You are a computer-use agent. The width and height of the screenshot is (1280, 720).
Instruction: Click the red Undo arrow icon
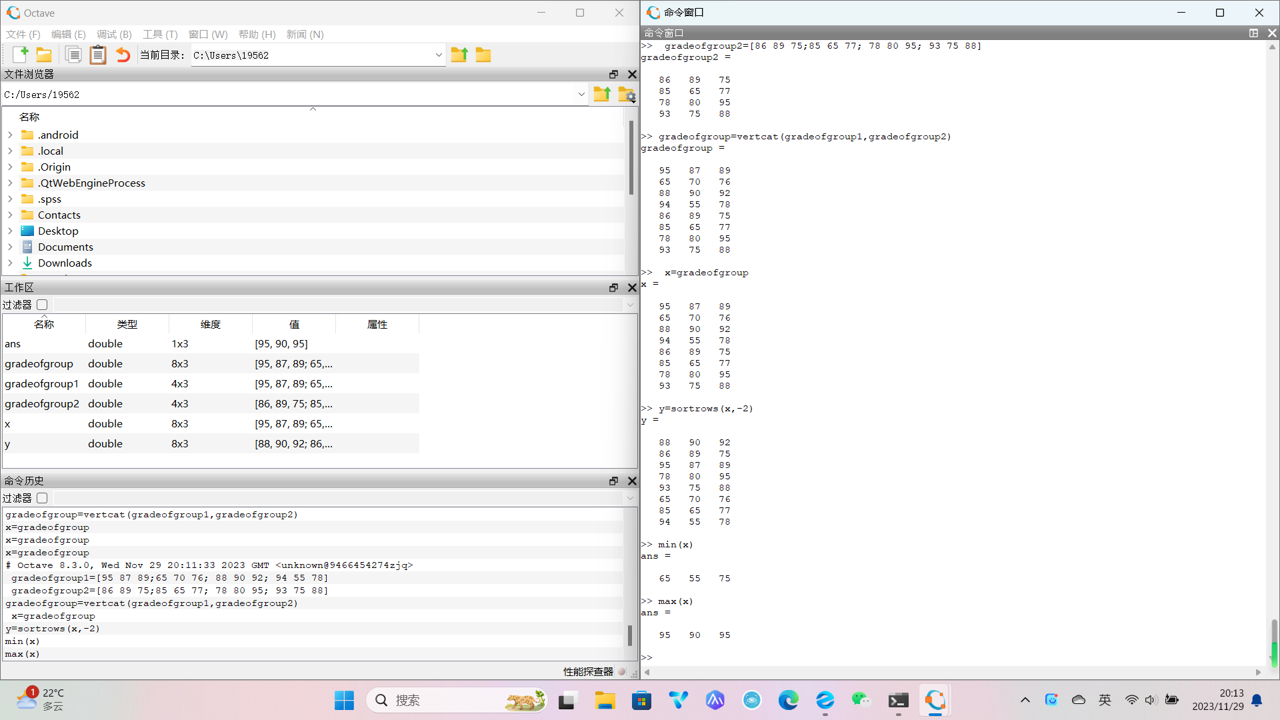point(123,55)
